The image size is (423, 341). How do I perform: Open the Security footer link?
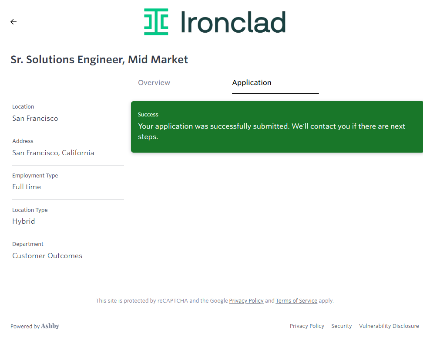pyautogui.click(x=342, y=326)
